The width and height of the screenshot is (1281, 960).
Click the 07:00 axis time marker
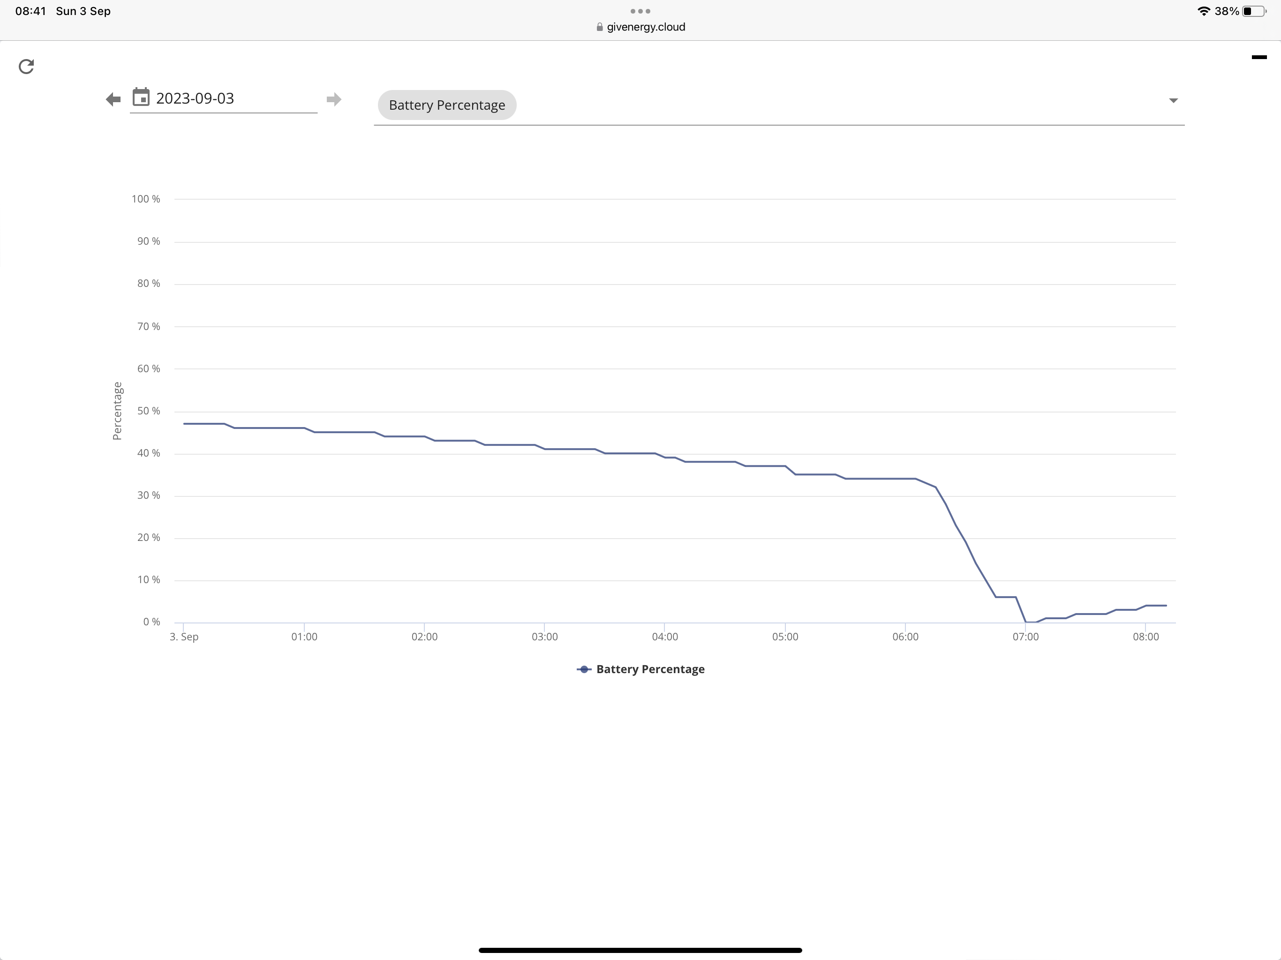pyautogui.click(x=1025, y=637)
